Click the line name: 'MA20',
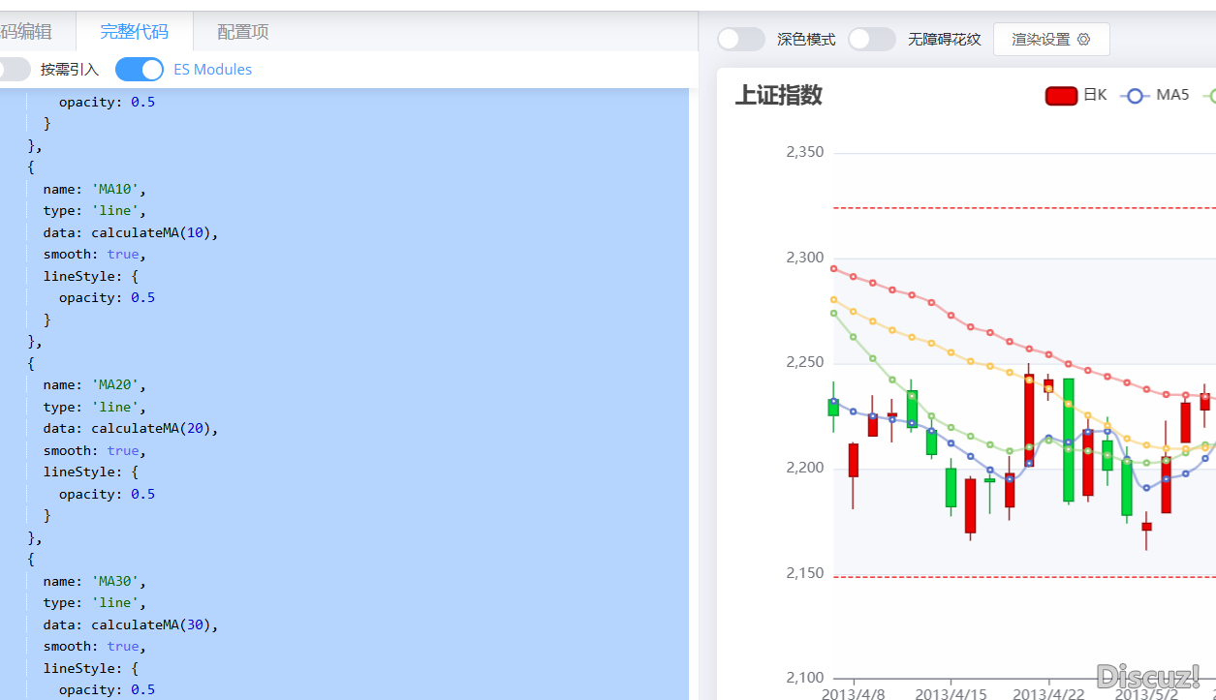The height and width of the screenshot is (700, 1216). tap(94, 384)
